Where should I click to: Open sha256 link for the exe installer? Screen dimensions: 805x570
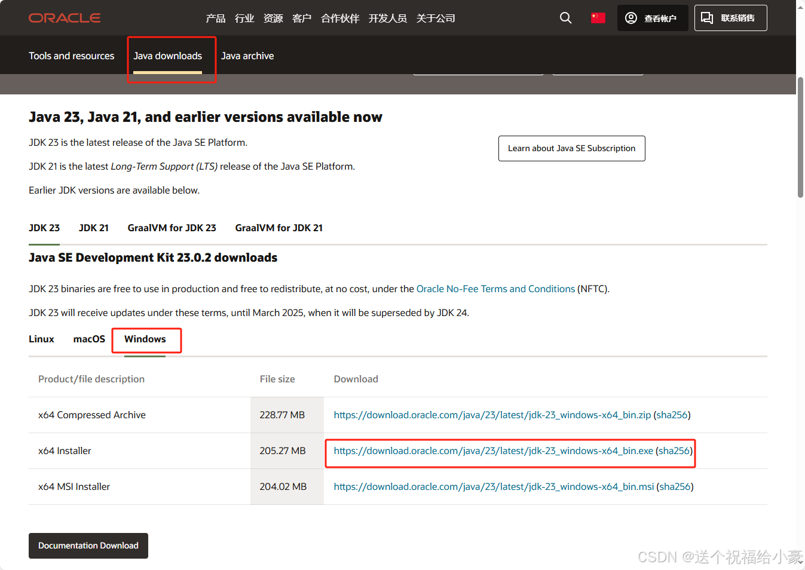[675, 451]
